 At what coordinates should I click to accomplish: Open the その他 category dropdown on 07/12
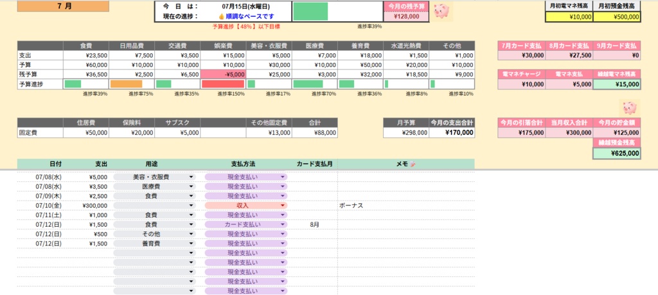pyautogui.click(x=191, y=234)
